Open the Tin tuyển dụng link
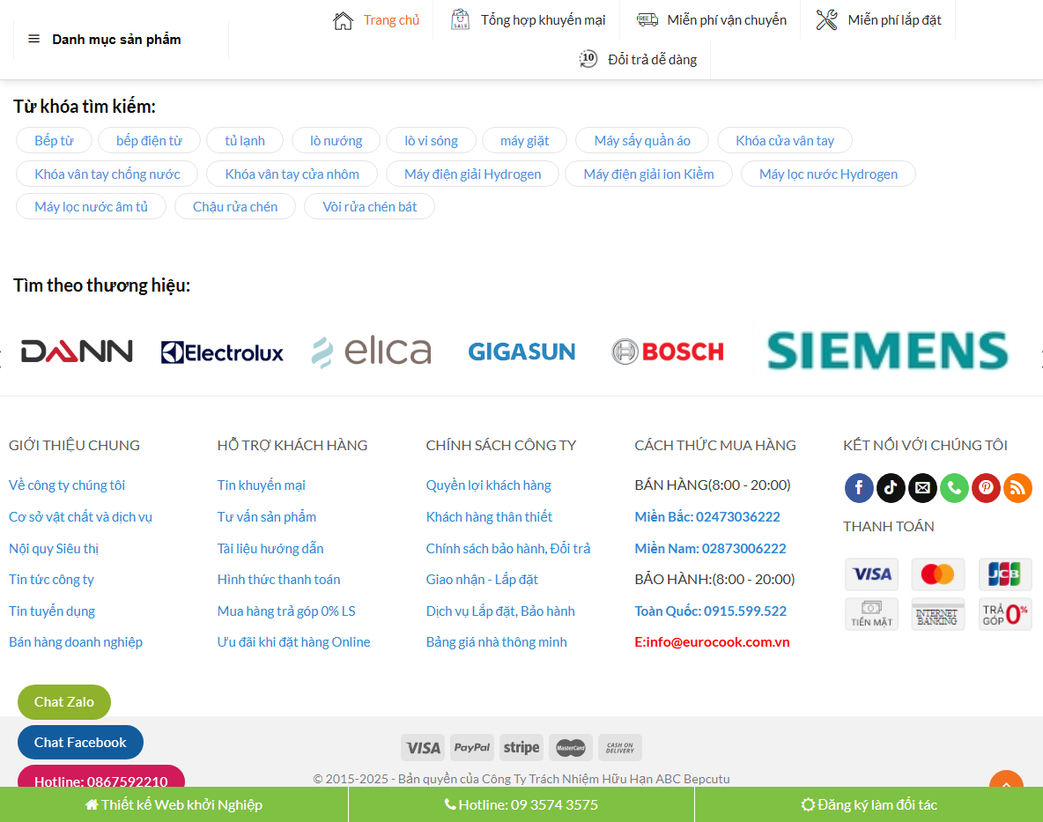The width and height of the screenshot is (1043, 822). click(52, 611)
